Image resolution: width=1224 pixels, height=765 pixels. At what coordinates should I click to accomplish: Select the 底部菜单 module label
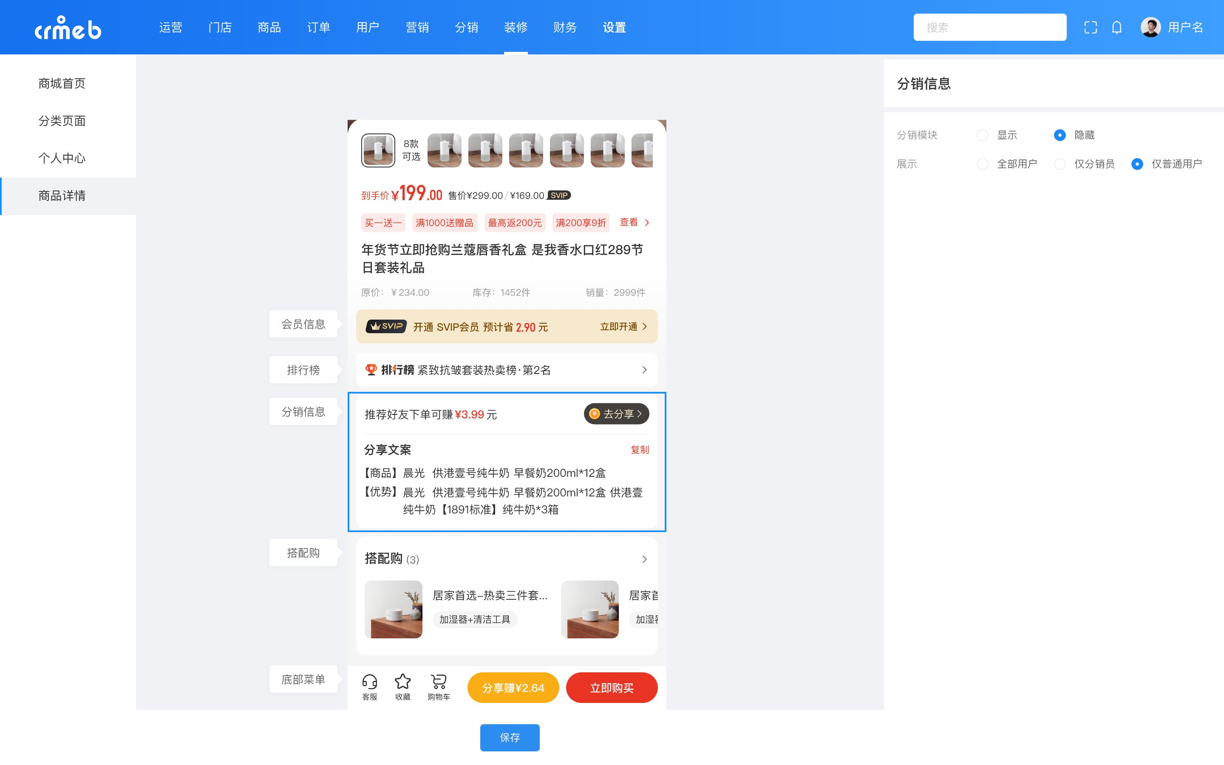point(303,679)
